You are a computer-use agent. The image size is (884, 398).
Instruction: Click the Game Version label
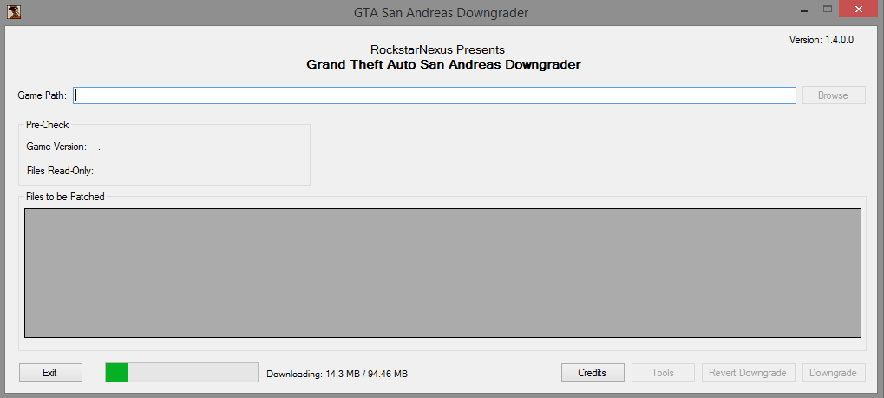tap(56, 147)
